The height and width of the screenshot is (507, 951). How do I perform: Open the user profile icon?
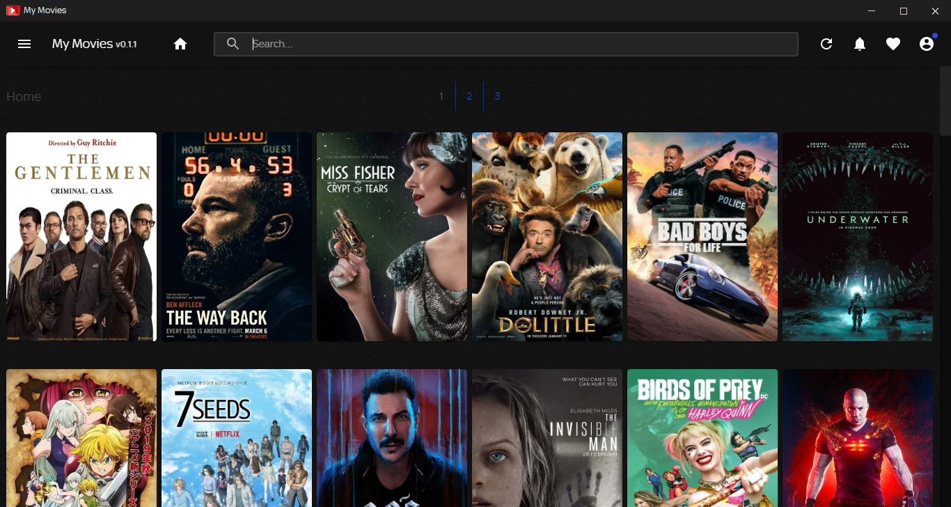click(927, 44)
